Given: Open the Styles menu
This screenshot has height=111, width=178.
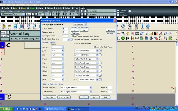Looking at the screenshot, I should point(11,5).
